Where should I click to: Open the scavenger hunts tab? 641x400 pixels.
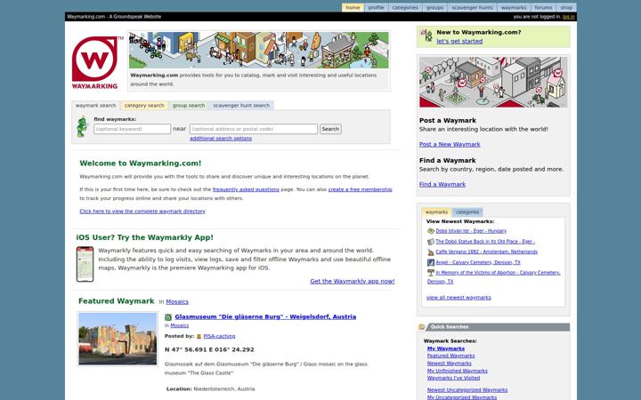click(x=472, y=7)
